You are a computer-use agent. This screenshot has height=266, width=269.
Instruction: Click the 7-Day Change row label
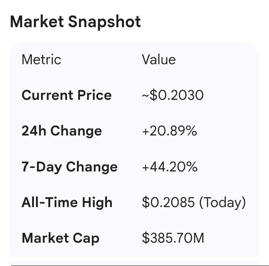[70, 167]
